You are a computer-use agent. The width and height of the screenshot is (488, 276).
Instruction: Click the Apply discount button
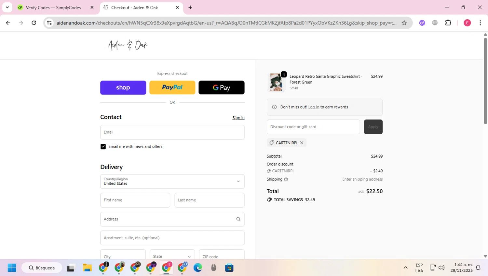tap(373, 127)
